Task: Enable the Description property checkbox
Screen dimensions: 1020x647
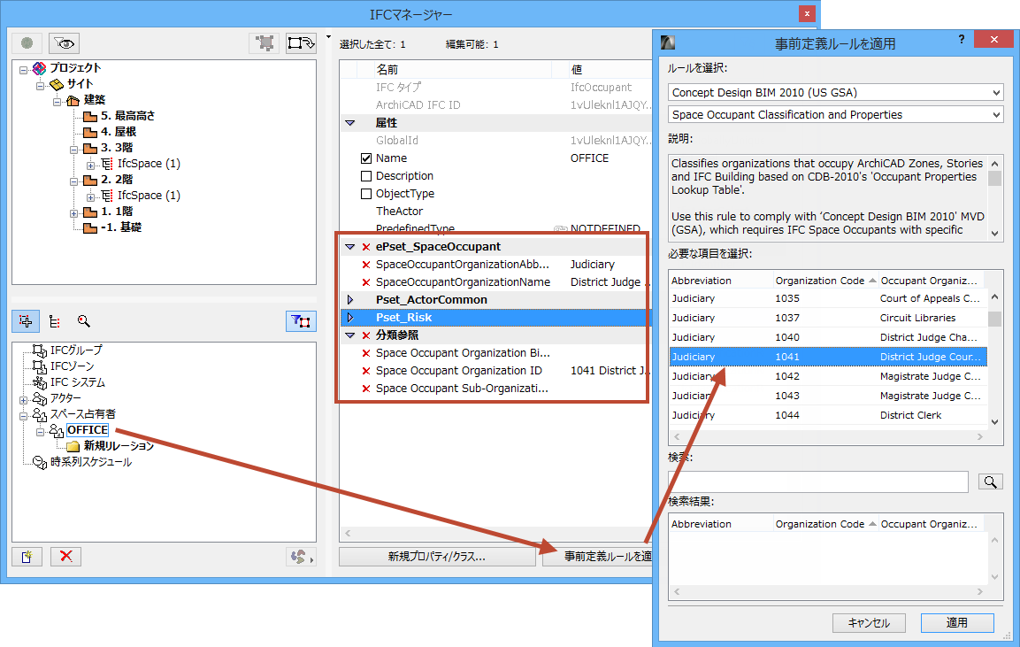Action: 366,176
